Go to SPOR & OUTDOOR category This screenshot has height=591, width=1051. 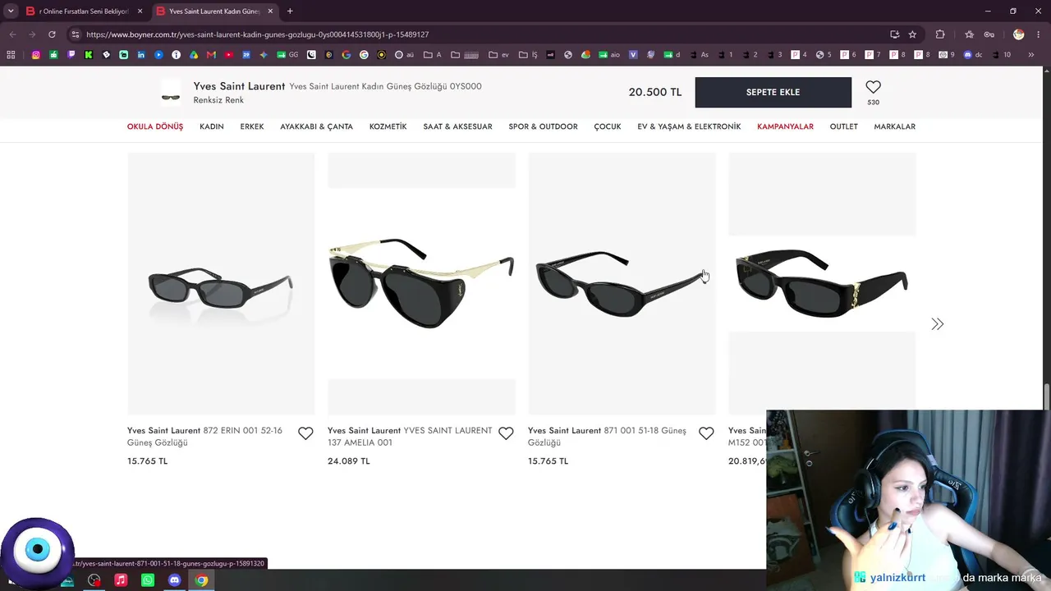[x=543, y=126]
